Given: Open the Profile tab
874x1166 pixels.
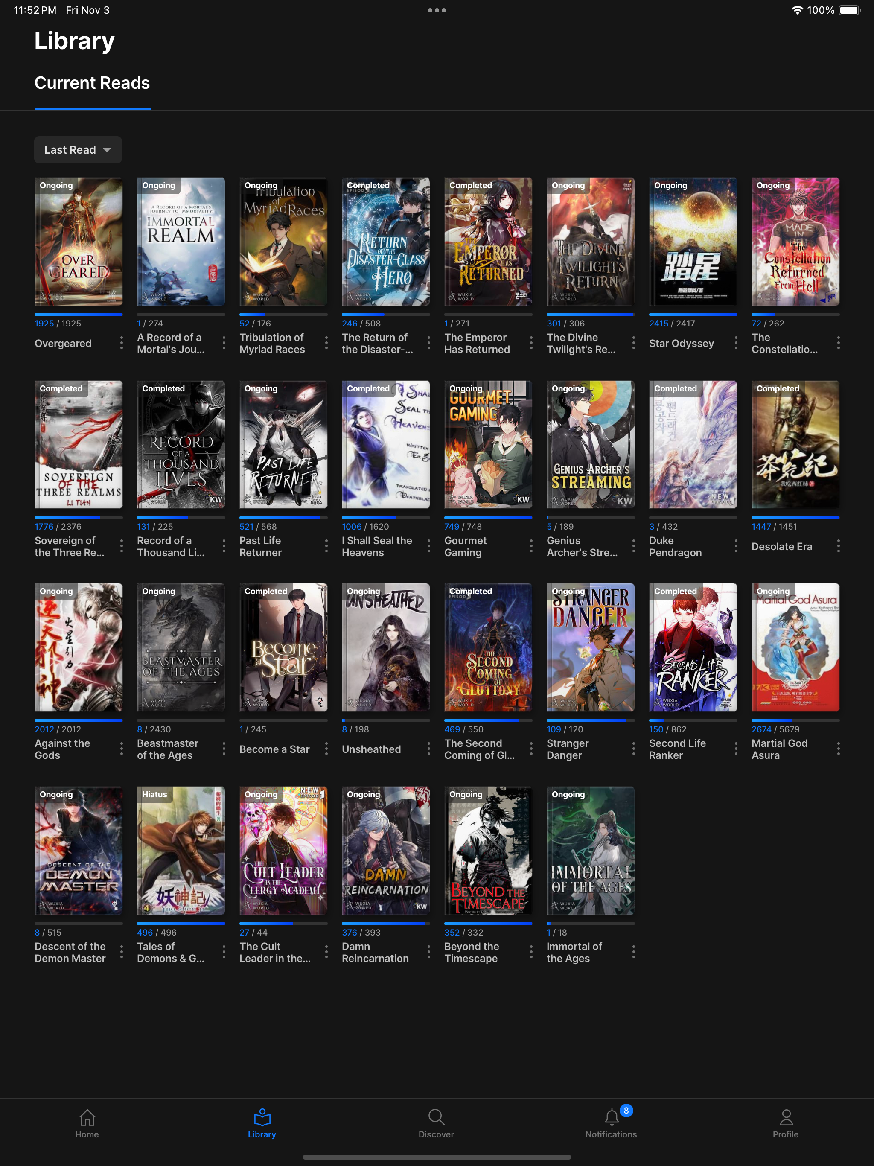Looking at the screenshot, I should coord(786,1123).
